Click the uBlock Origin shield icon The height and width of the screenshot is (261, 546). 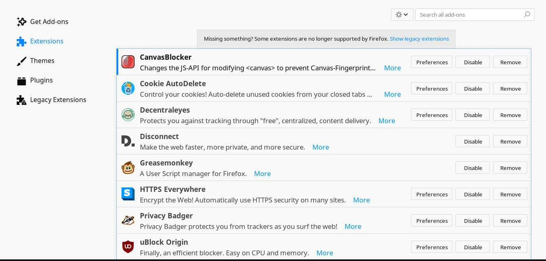click(x=128, y=247)
